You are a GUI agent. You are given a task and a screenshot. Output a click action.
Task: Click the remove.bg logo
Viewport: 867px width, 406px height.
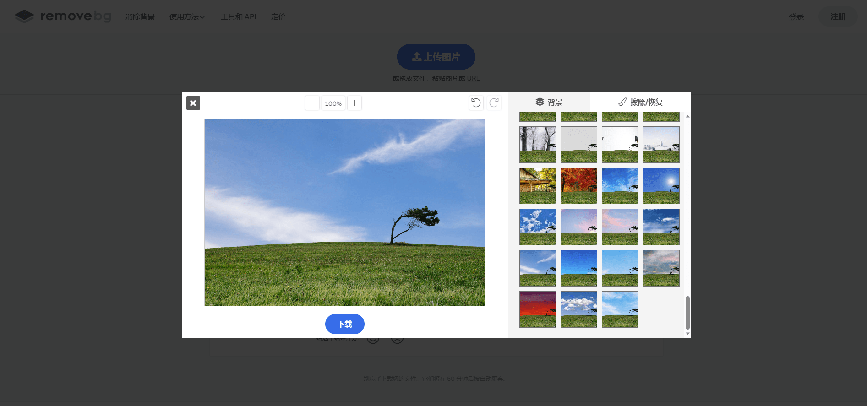click(x=63, y=16)
